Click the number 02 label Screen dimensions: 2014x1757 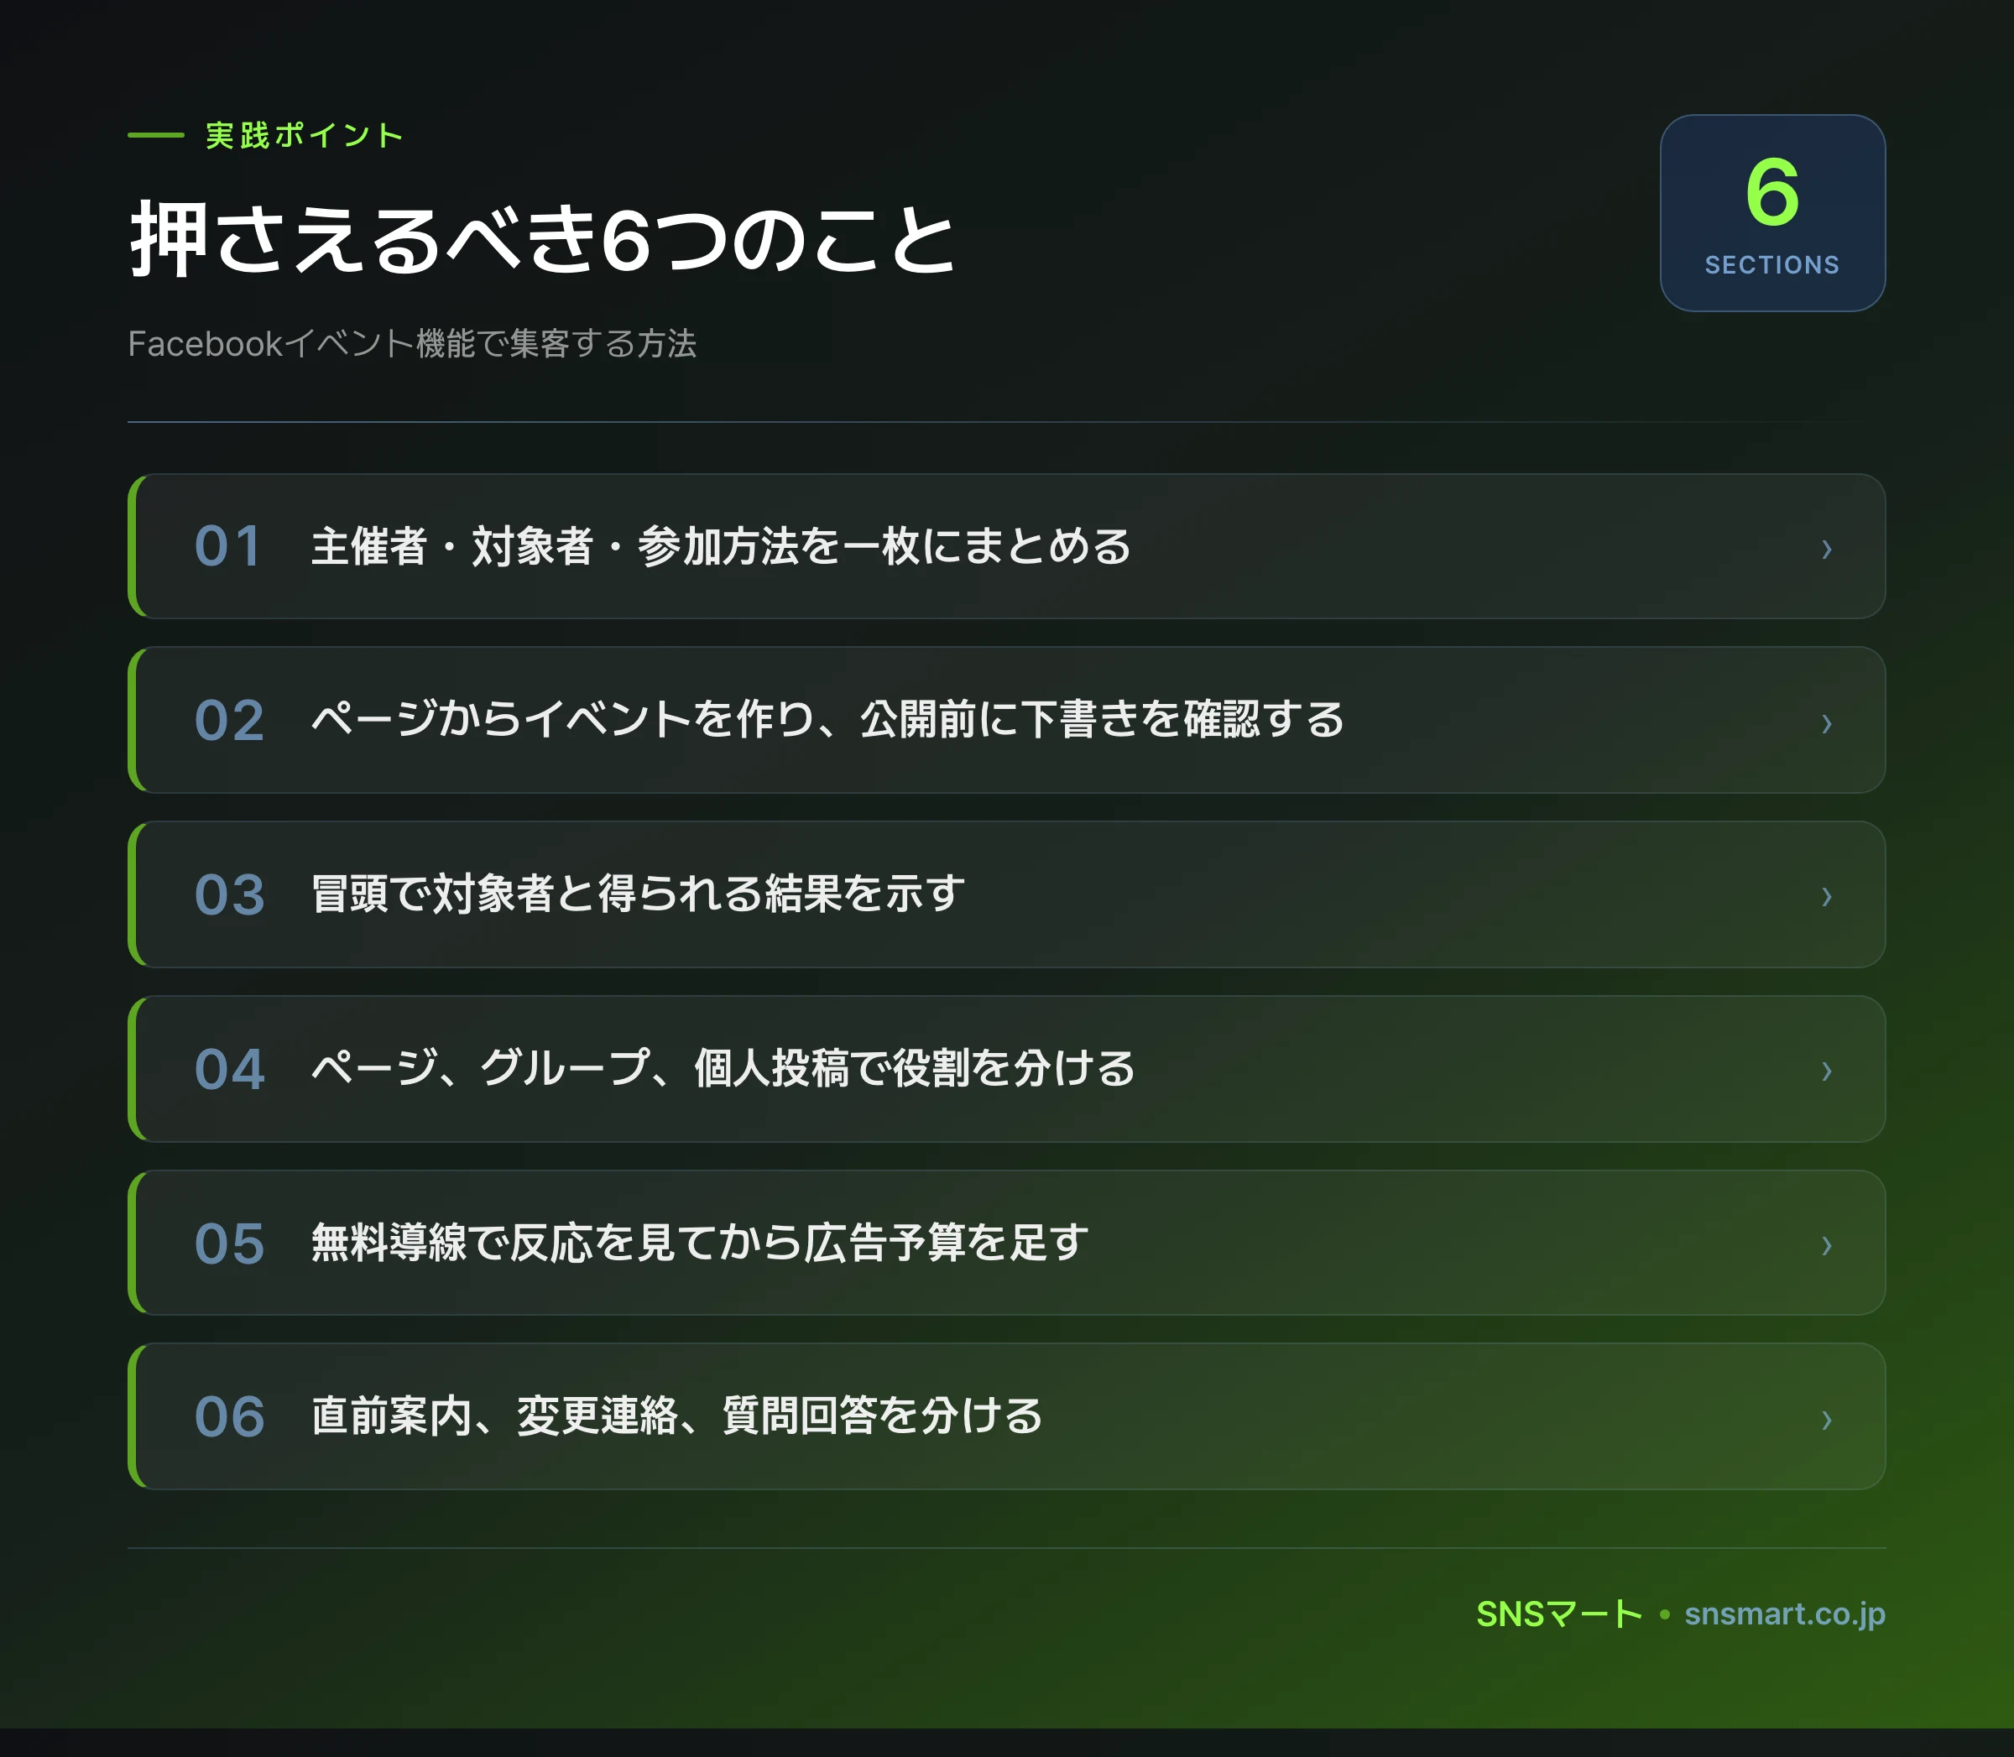coord(229,721)
